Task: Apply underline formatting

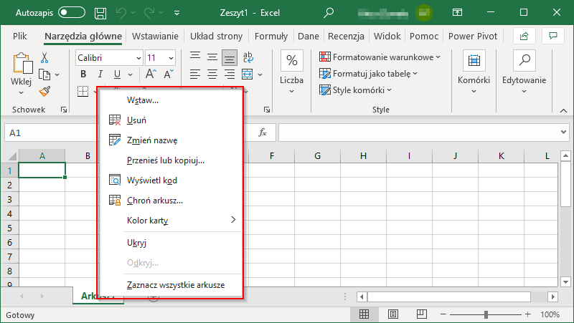Action: pos(117,74)
